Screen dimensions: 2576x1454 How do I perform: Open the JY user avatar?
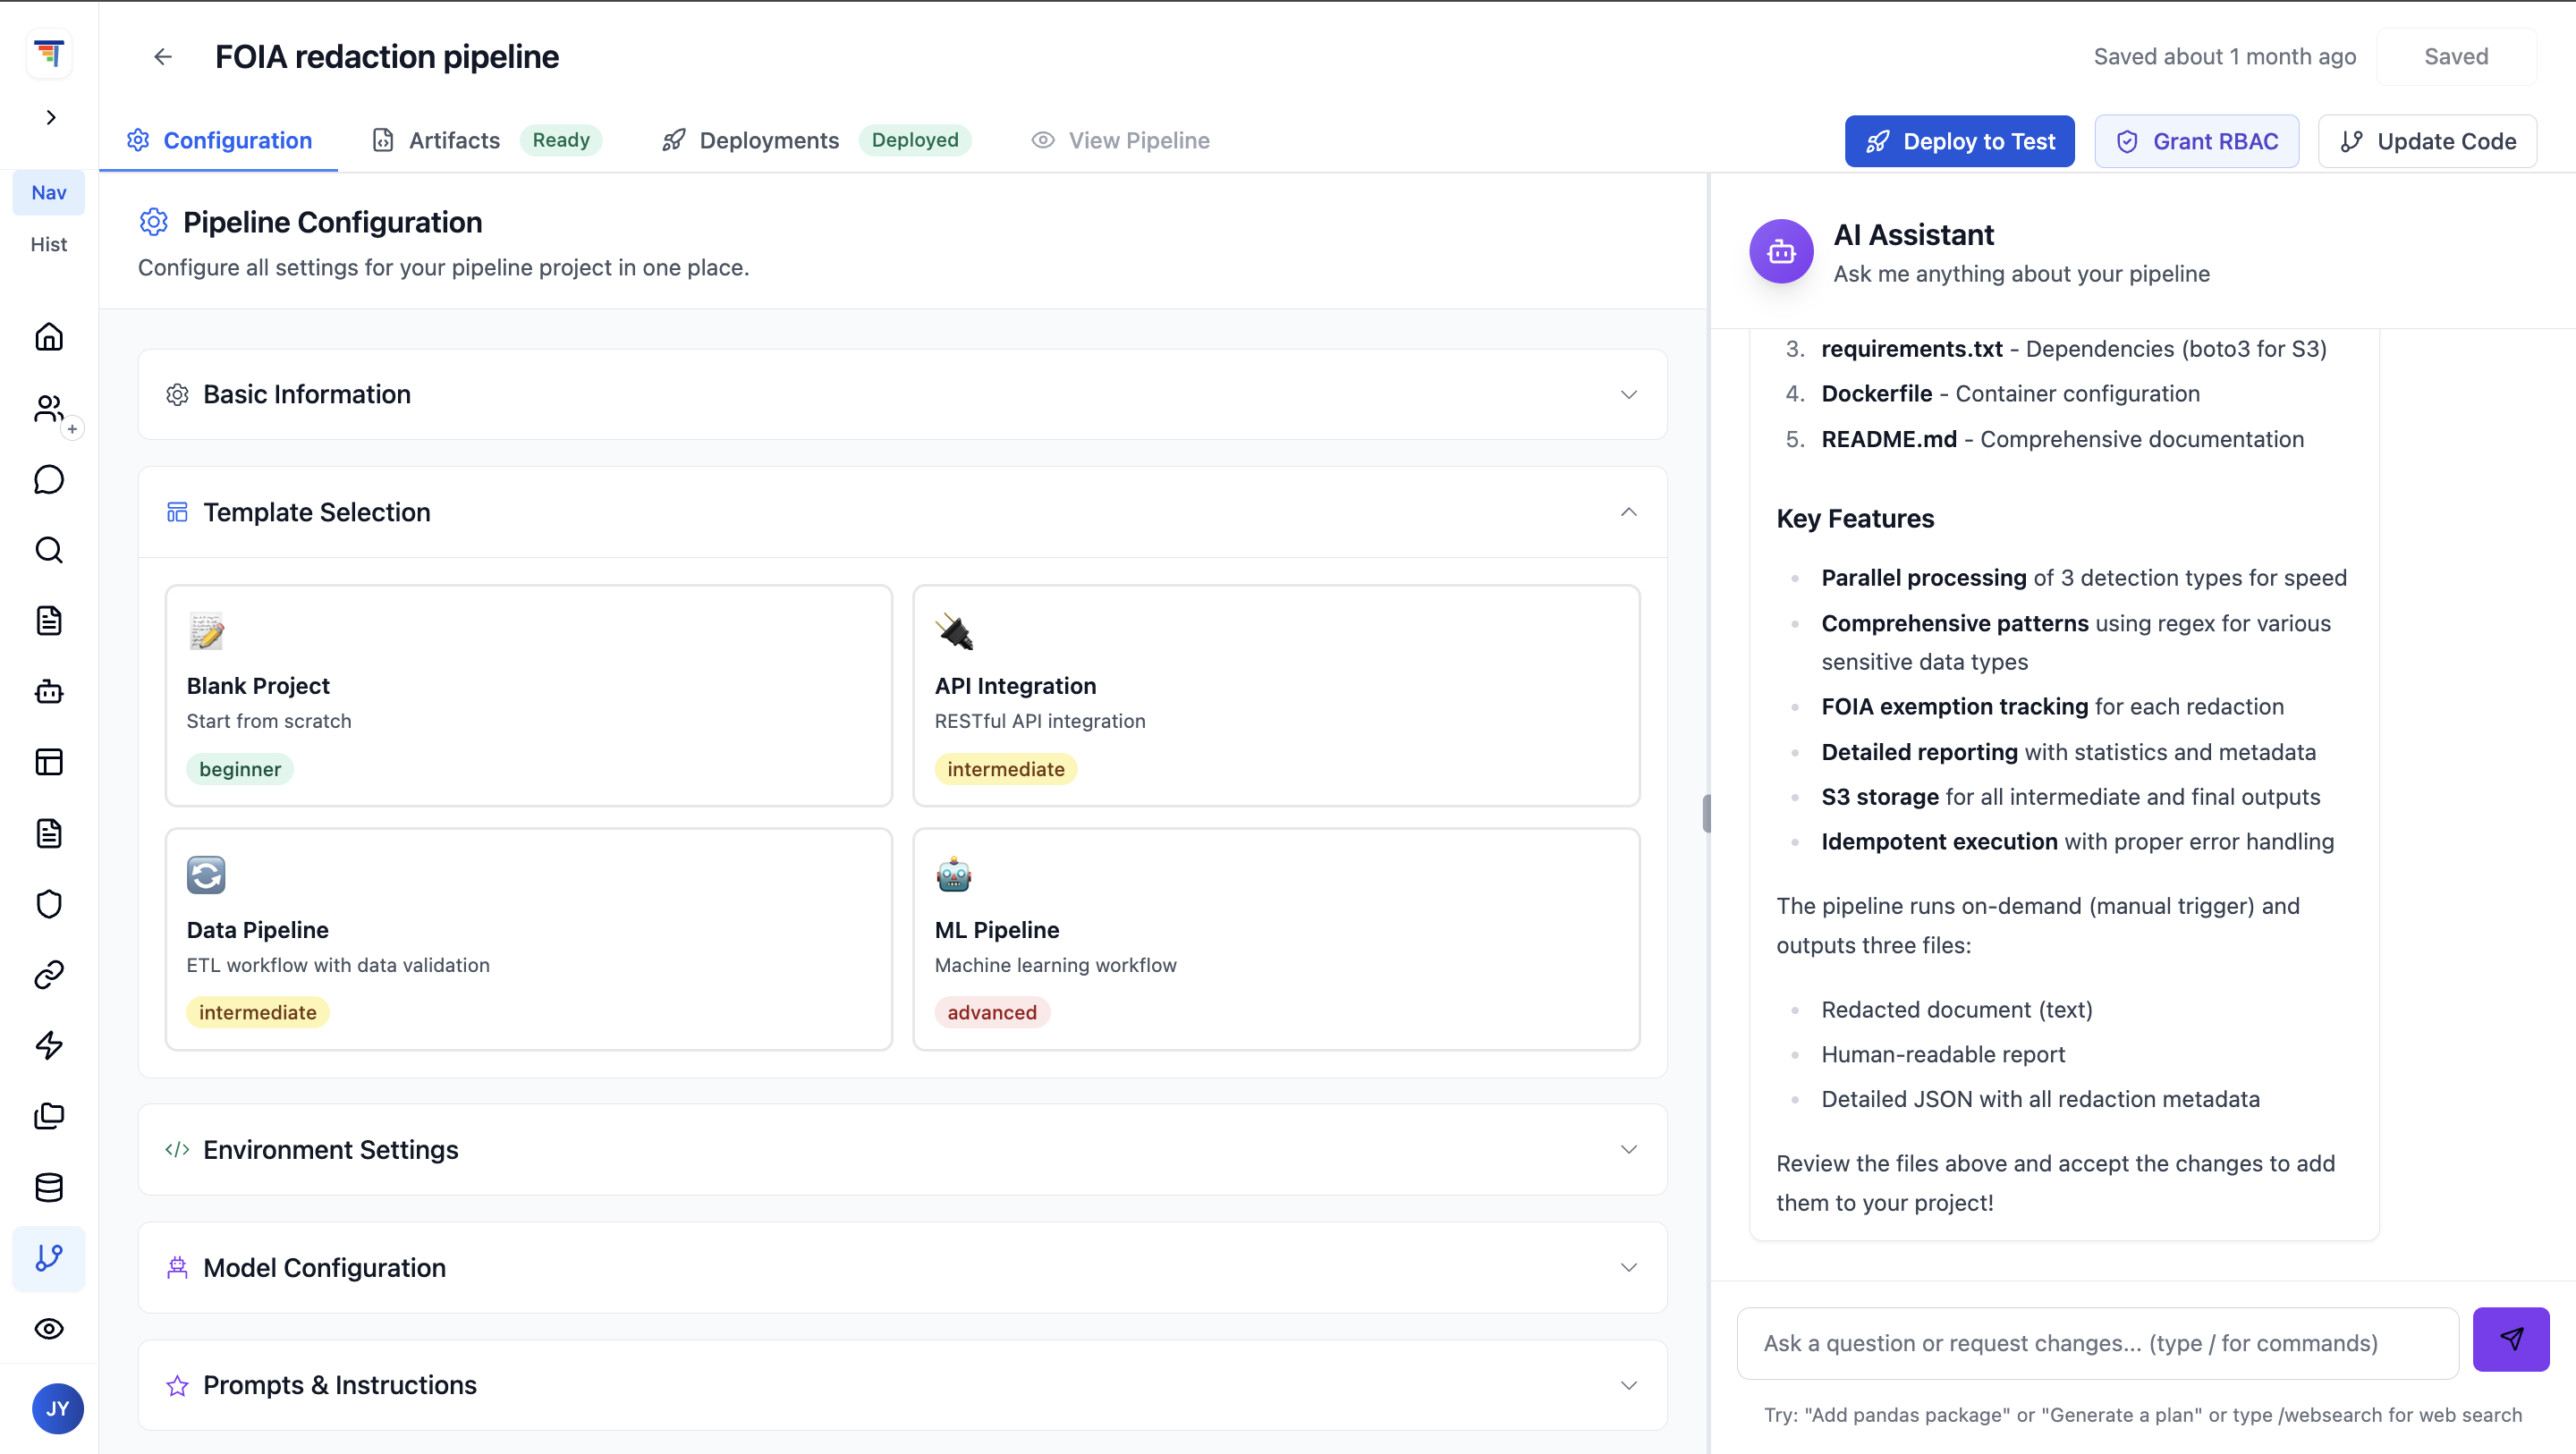click(58, 1408)
